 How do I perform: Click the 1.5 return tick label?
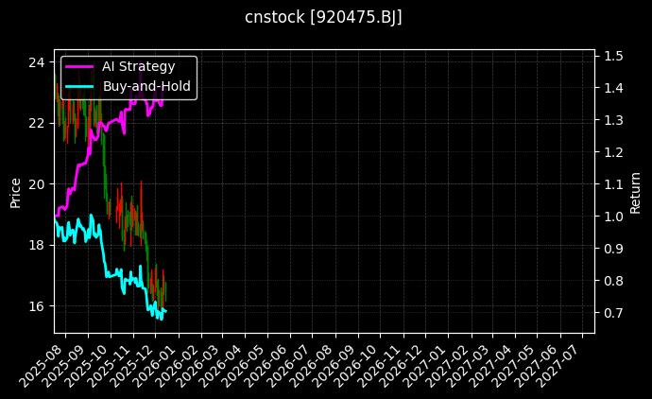[x=612, y=56]
